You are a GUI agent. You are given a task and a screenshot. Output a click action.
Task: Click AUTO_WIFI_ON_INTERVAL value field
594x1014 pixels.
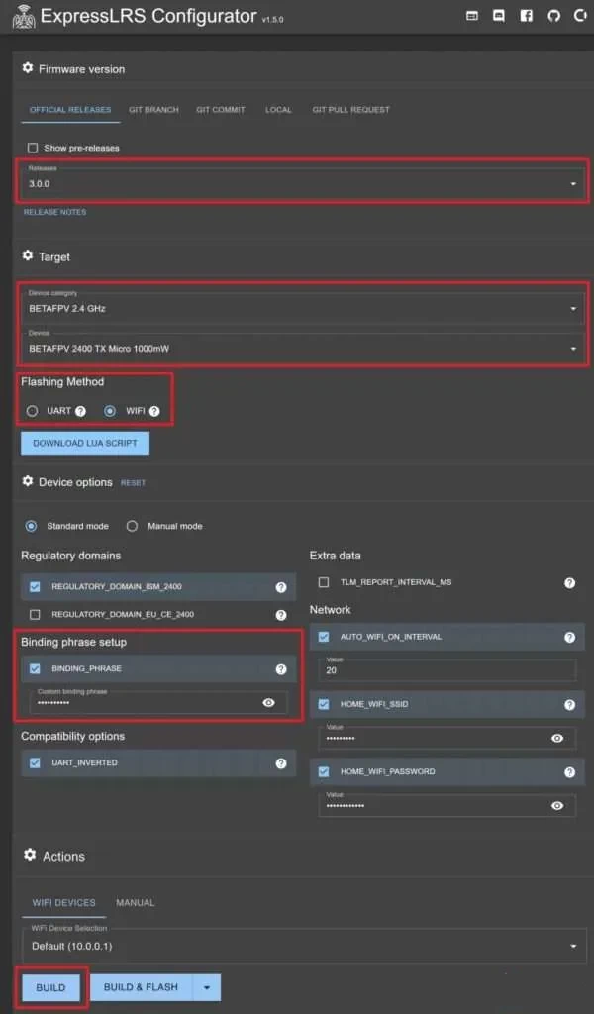click(446, 670)
